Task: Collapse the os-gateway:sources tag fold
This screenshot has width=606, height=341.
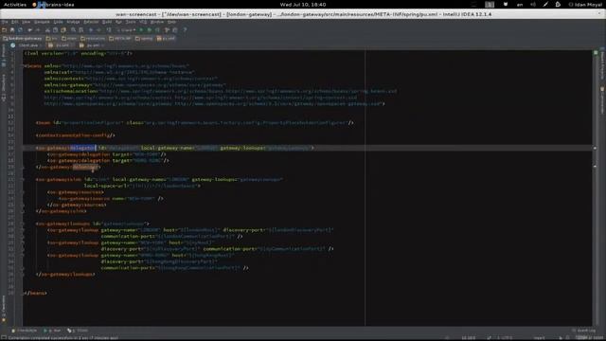Action: tap(24, 192)
